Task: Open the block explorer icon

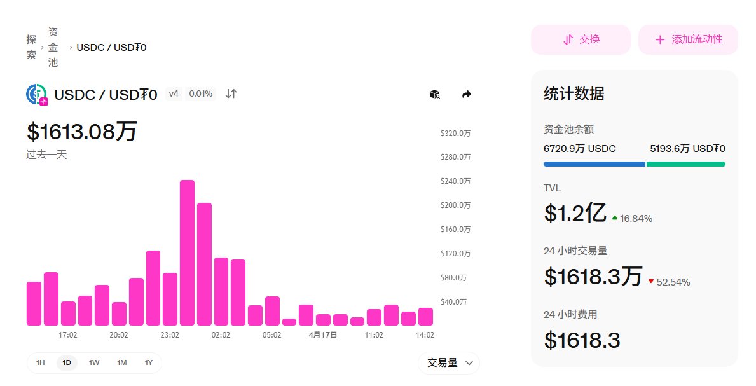Action: click(x=435, y=94)
